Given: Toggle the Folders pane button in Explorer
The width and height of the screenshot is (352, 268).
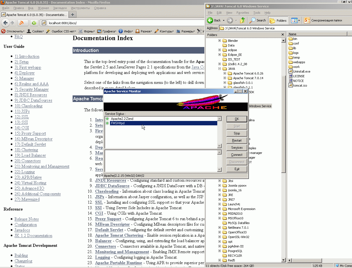Looking at the screenshot, I should 278,20.
